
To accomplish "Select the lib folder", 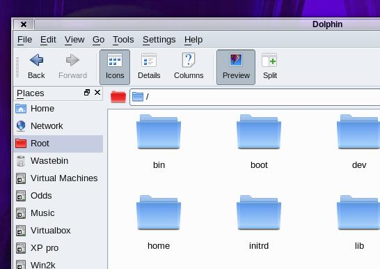I will pyautogui.click(x=359, y=223).
